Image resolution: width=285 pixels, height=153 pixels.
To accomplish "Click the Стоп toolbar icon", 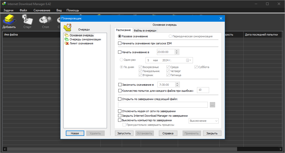I will (x=45, y=20).
